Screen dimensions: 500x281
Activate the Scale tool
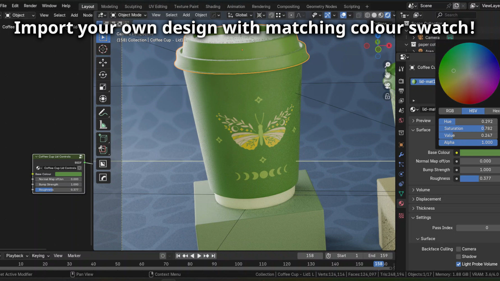coord(103,87)
